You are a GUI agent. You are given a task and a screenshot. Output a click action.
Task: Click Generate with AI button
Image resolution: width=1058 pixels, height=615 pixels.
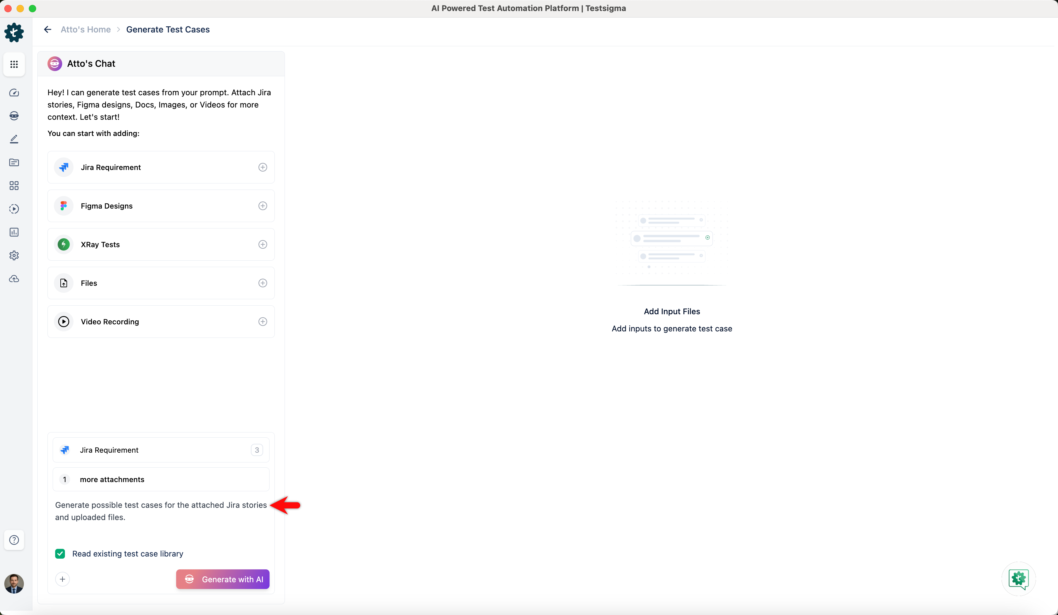pyautogui.click(x=222, y=579)
